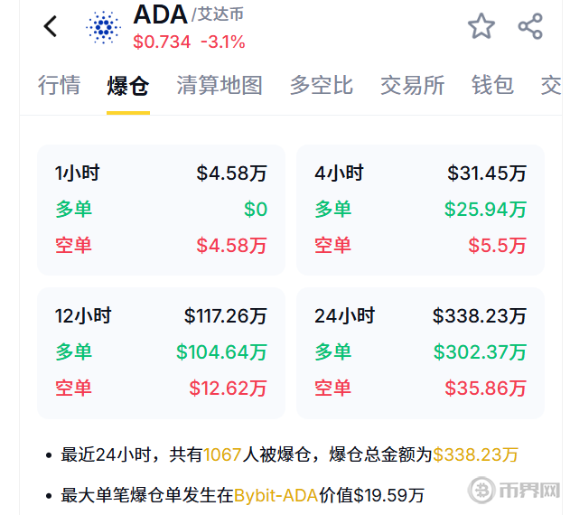Go to the 钱包 tab

[492, 86]
